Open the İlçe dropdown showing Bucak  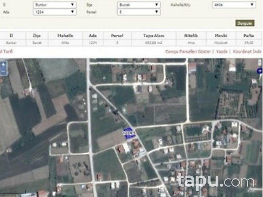click(138, 4)
